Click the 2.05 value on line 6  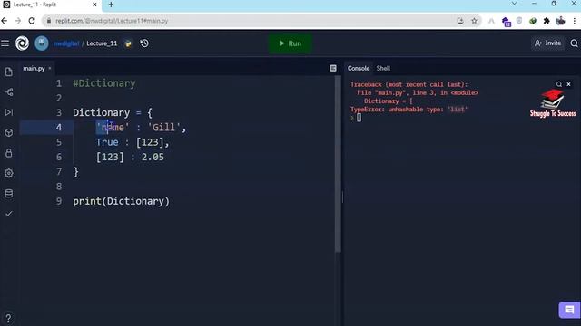[x=153, y=157]
